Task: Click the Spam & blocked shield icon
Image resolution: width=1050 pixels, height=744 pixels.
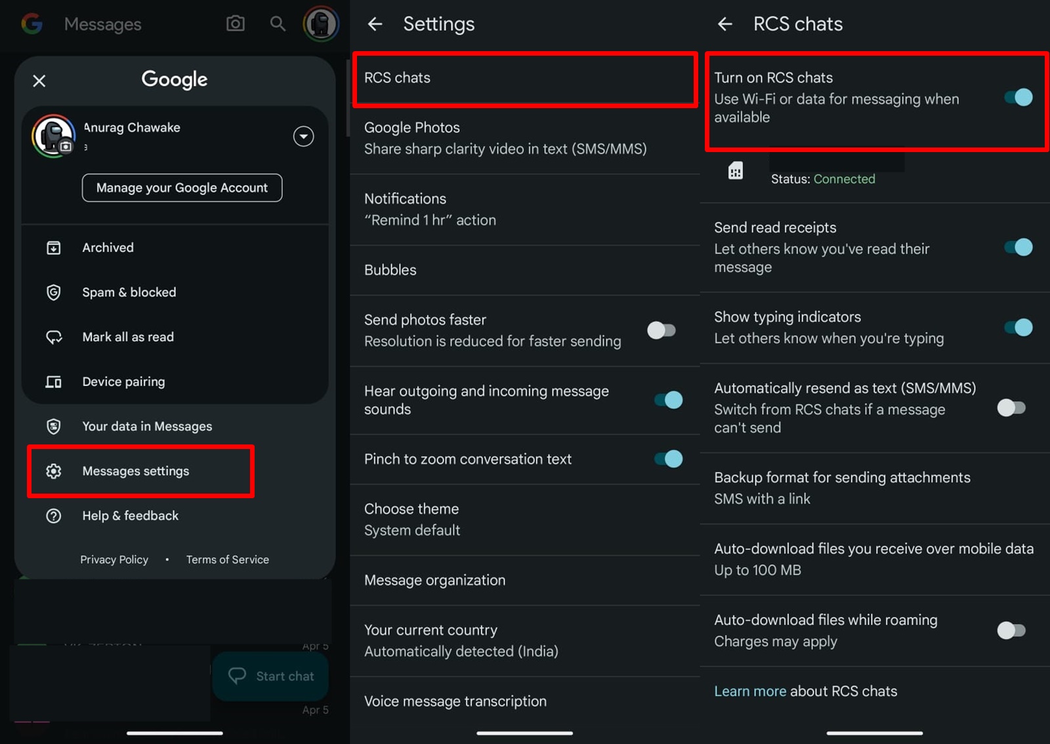Action: 55,292
